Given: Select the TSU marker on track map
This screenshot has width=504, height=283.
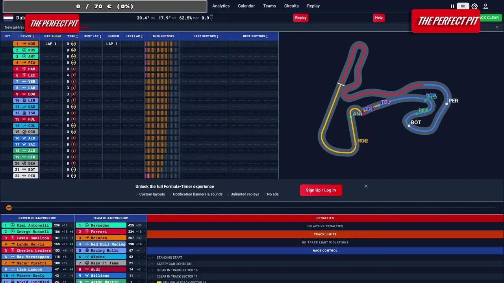Looking at the screenshot, I should (x=385, y=102).
